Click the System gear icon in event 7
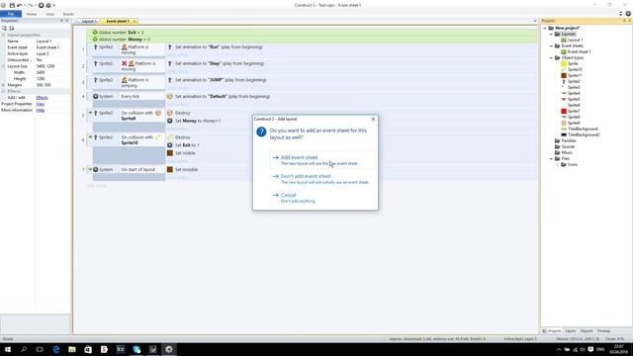Image resolution: width=633 pixels, height=356 pixels. (96, 169)
